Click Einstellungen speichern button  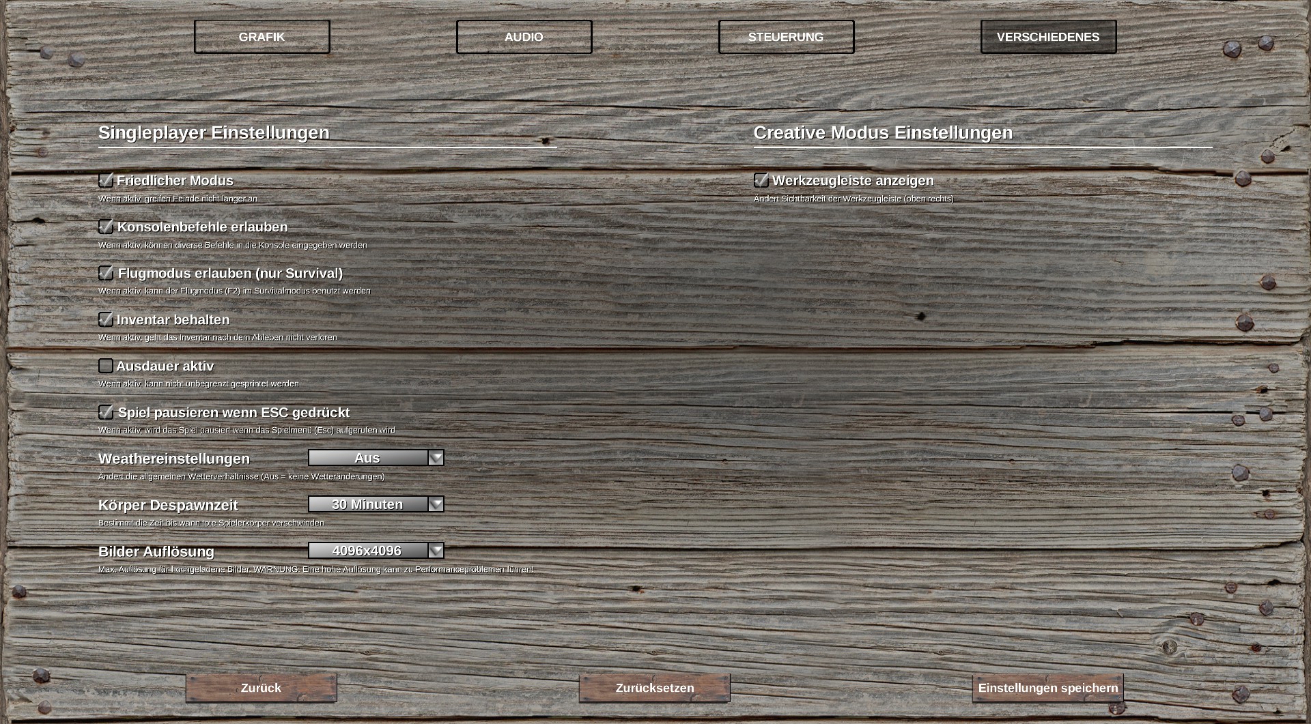1047,688
